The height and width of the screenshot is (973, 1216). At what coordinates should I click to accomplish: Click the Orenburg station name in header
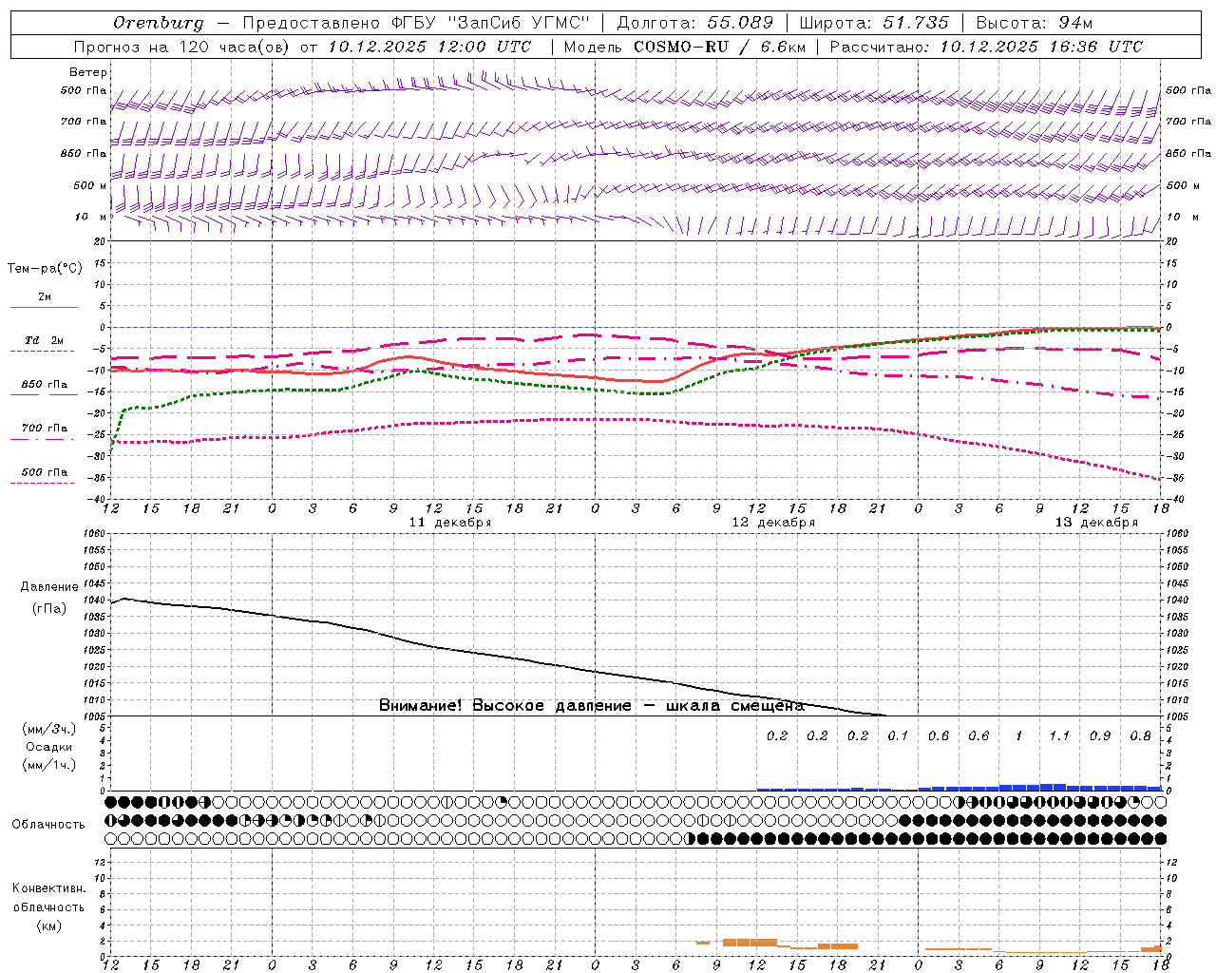tap(159, 23)
